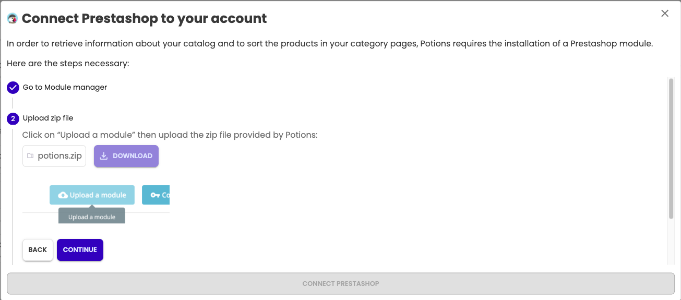Click the cloud upload icon in illustration
Viewport: 681px width, 300px height.
(x=63, y=195)
